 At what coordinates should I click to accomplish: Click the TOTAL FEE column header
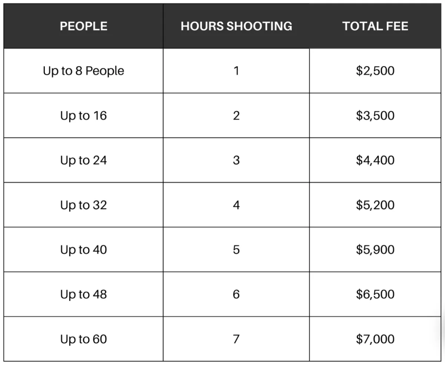coord(375,26)
